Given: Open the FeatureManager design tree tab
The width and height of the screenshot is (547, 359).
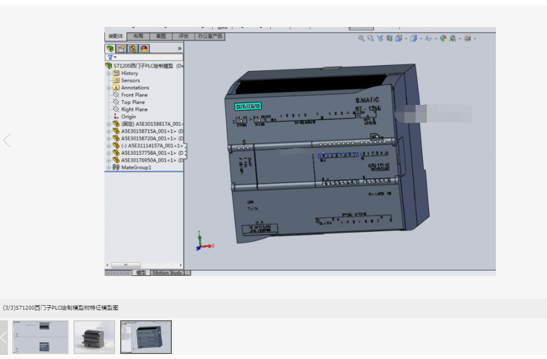Looking at the screenshot, I should click(x=110, y=48).
